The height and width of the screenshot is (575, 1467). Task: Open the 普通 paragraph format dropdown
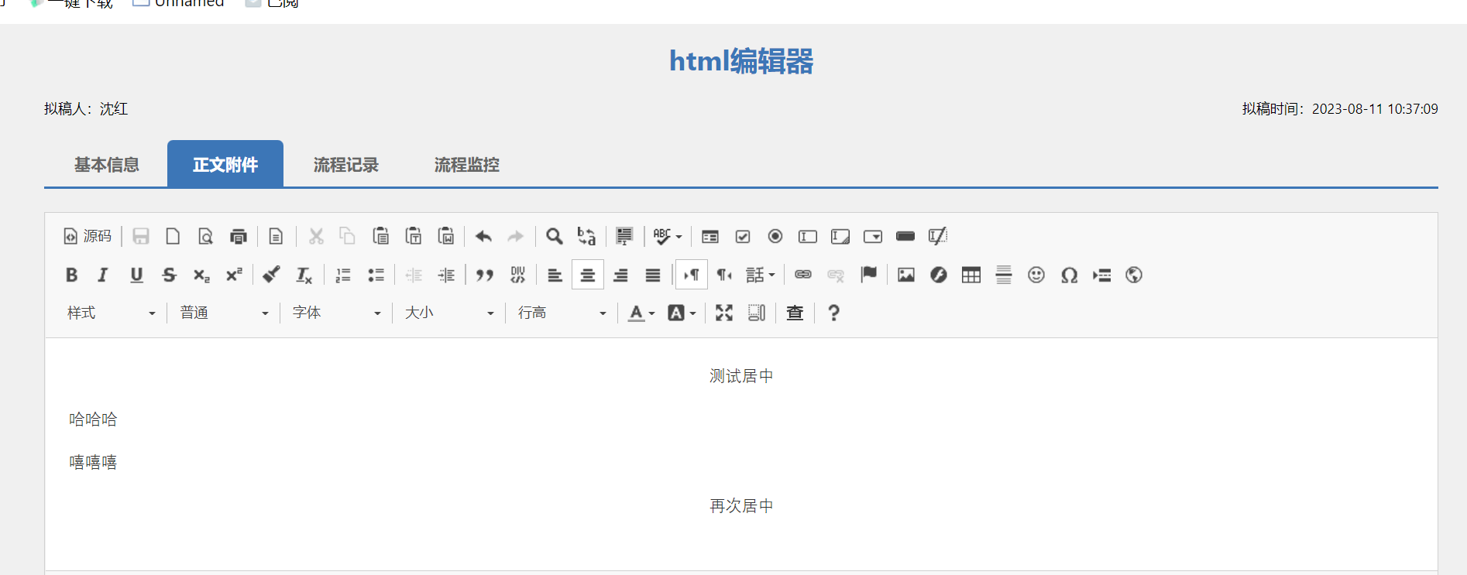pos(225,313)
